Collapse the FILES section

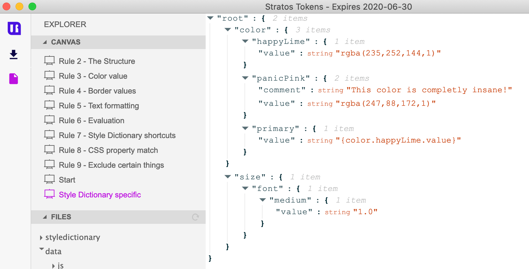45,217
